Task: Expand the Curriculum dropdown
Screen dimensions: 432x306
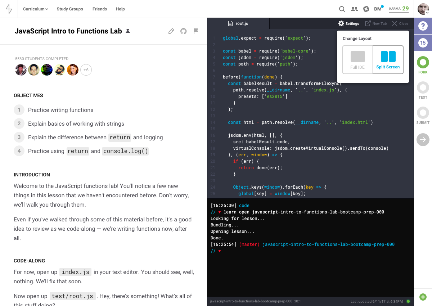Action: tap(35, 9)
